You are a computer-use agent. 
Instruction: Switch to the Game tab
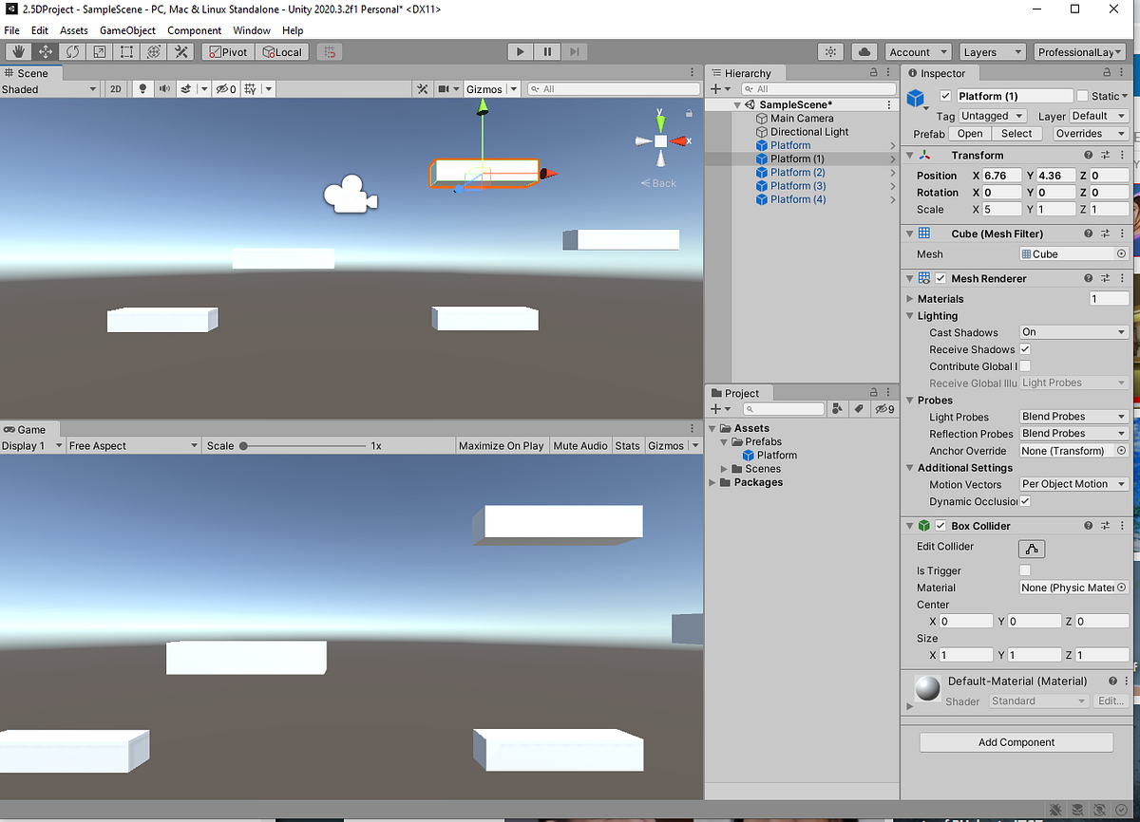(x=28, y=429)
